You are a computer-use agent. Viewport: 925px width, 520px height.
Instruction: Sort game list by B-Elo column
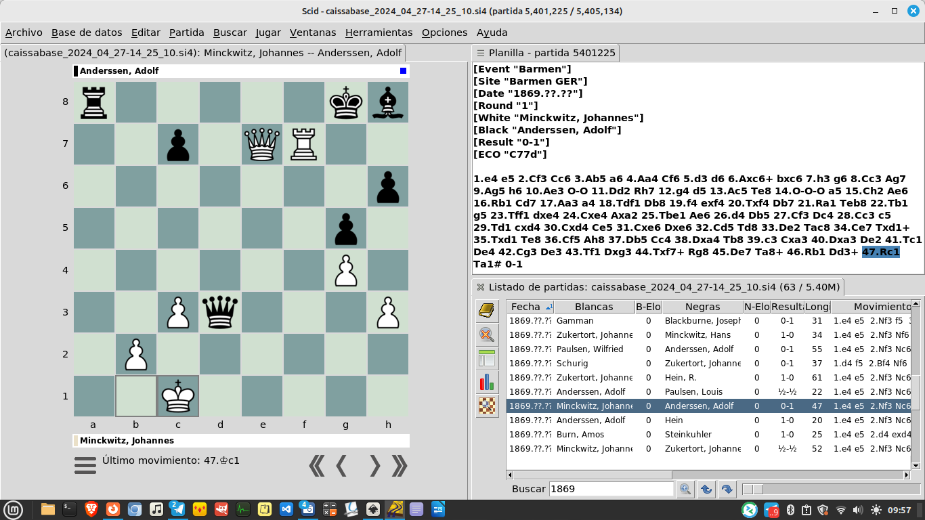pyautogui.click(x=648, y=307)
